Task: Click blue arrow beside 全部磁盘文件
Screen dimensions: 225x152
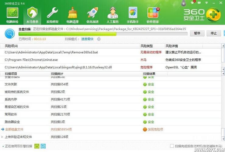Action: (3, 130)
